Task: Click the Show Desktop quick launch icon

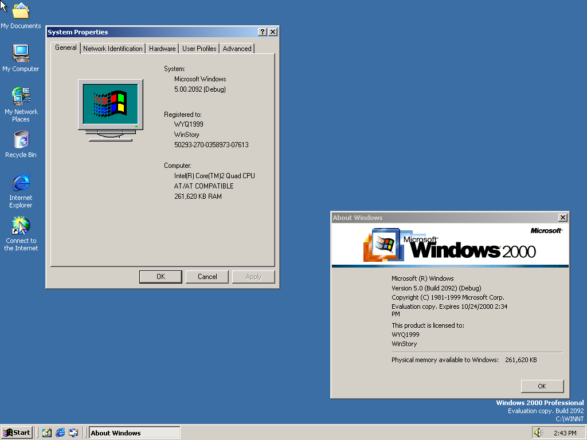Action: click(x=47, y=433)
